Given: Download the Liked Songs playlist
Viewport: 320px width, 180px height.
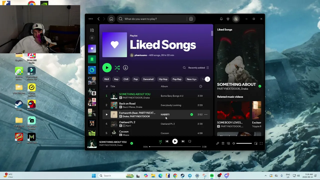Looking at the screenshot, I should pos(125,67).
